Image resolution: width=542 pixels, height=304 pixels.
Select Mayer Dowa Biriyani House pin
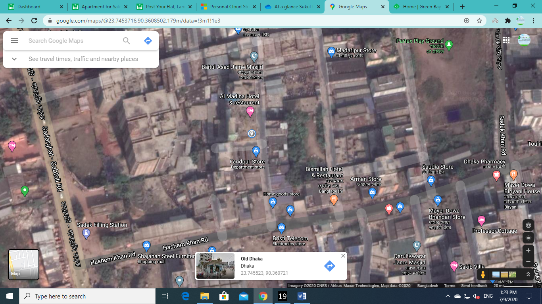[514, 175]
